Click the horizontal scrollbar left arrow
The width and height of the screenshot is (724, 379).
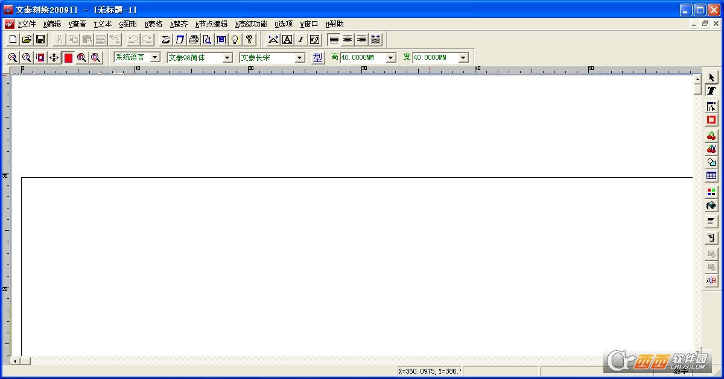[15, 361]
